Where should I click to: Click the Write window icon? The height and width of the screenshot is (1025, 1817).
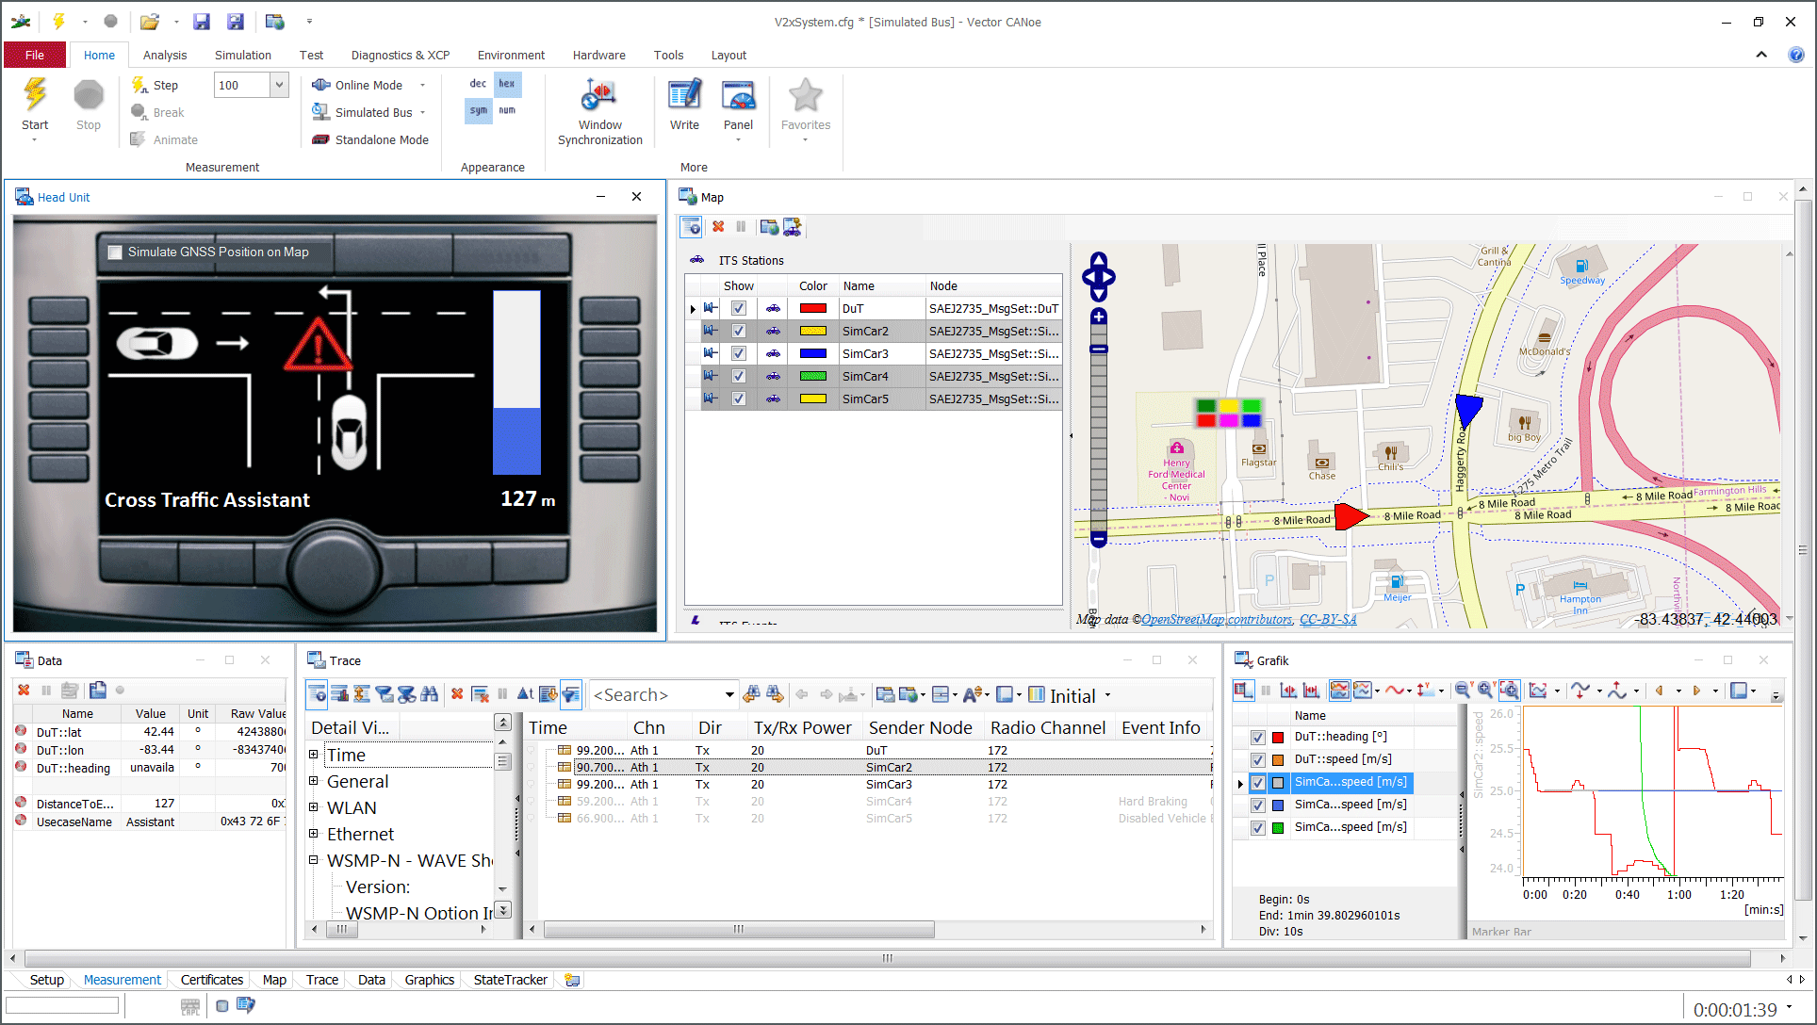[x=684, y=96]
